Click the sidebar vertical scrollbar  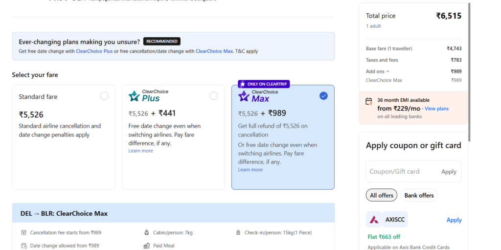(x=469, y=72)
